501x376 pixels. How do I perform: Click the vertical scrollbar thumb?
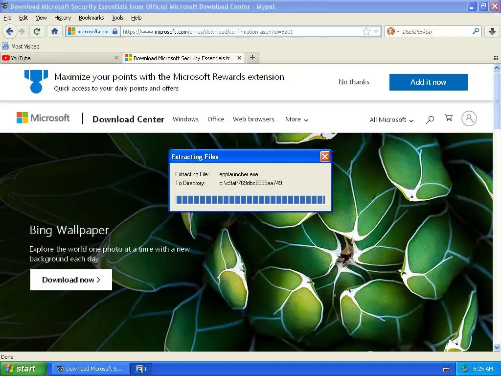497,101
